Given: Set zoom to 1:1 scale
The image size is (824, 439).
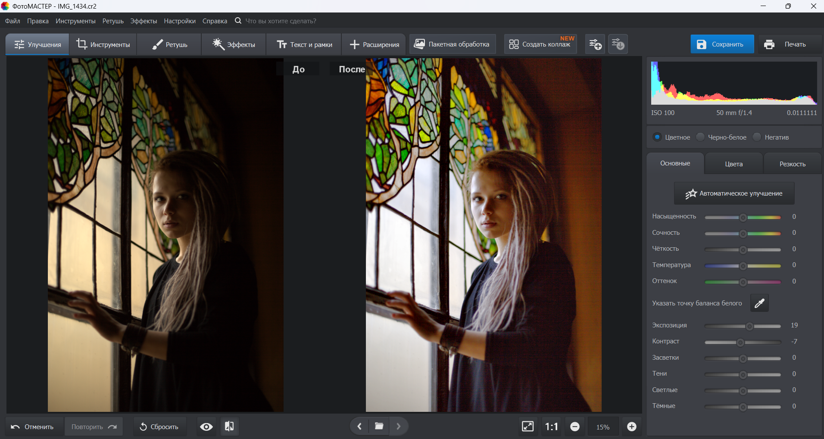Looking at the screenshot, I should coord(551,427).
